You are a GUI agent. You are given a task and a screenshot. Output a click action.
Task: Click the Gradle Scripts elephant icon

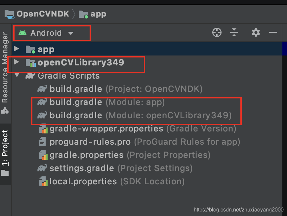click(x=30, y=76)
